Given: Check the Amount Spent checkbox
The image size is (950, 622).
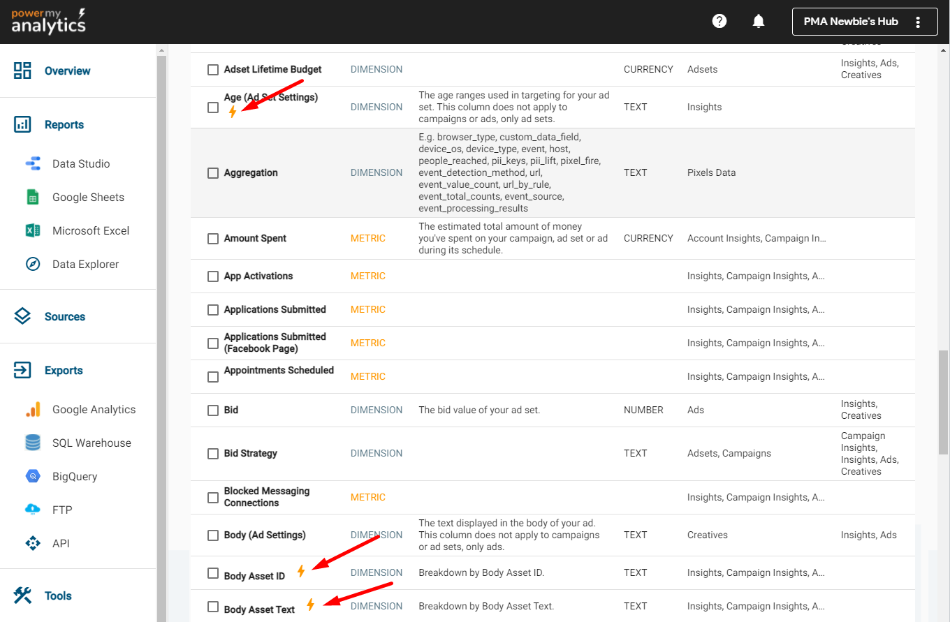Looking at the screenshot, I should 213,238.
